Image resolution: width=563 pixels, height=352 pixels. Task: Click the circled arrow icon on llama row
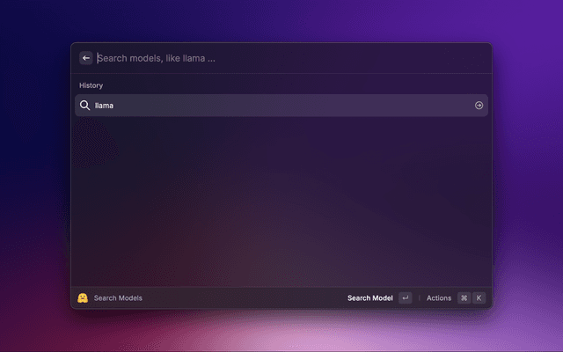click(x=479, y=106)
